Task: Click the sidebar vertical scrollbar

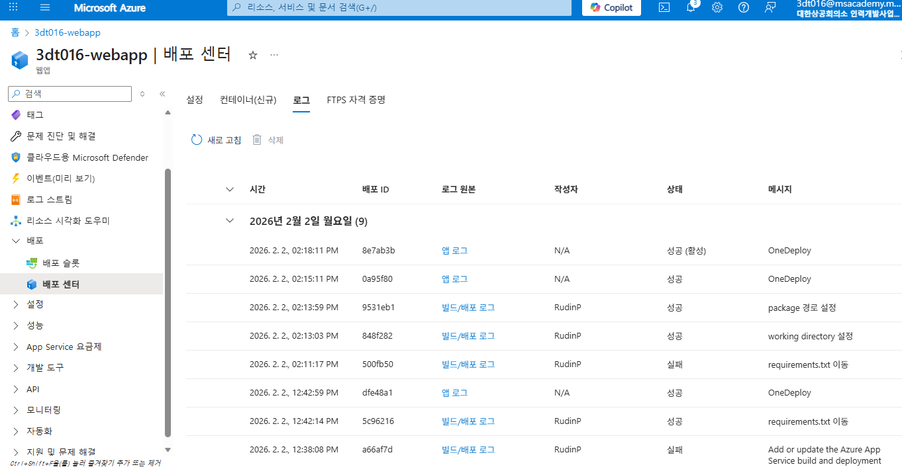Action: [x=168, y=303]
